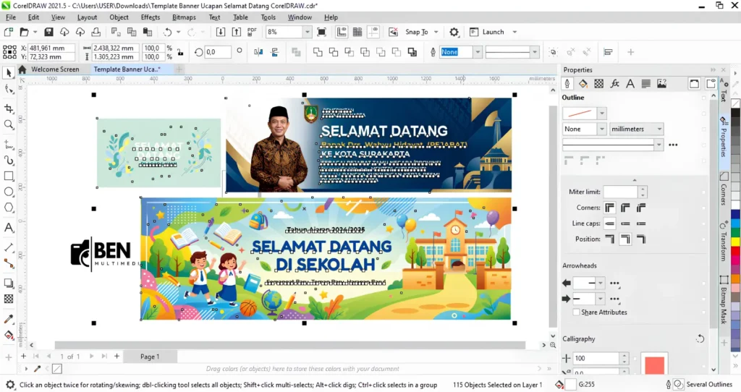Viewport: 741px width, 392px height.
Task: Enable the Share Attributes checkbox
Action: point(576,312)
